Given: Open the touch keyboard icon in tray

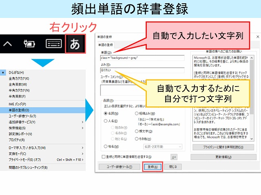Looking at the screenshot, I should 53,44.
